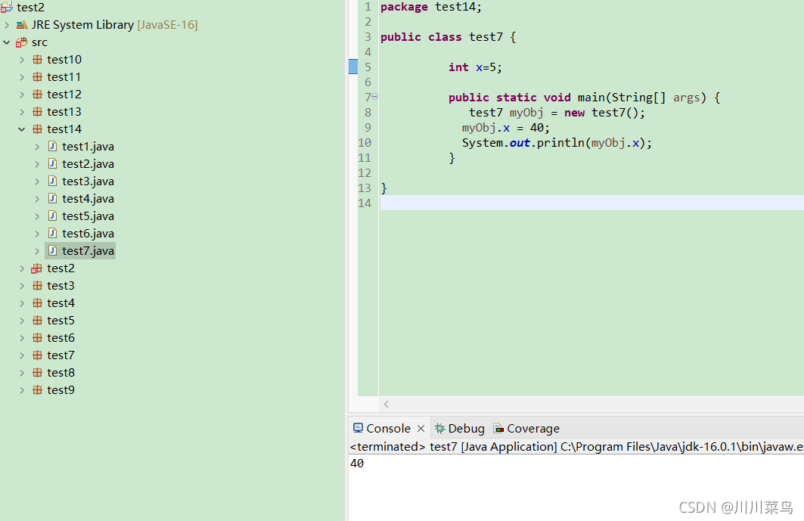Expand the test5 package
This screenshot has height=521, width=804.
click(21, 321)
